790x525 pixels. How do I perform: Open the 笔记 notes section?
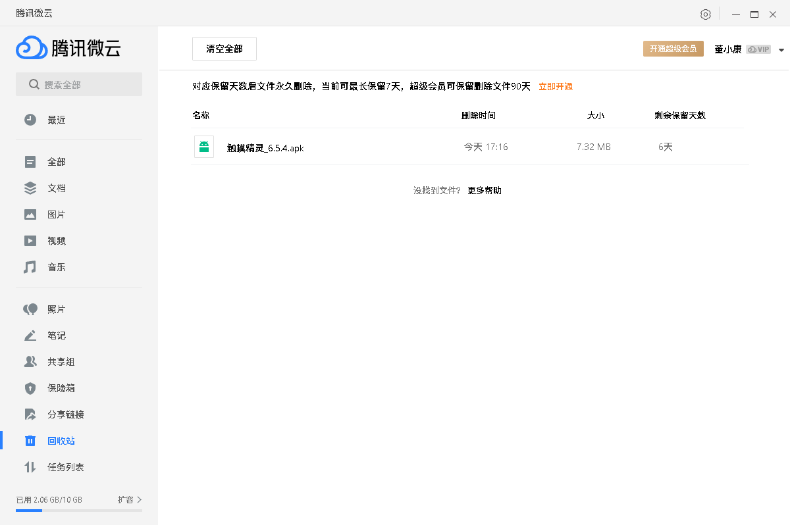pyautogui.click(x=56, y=335)
